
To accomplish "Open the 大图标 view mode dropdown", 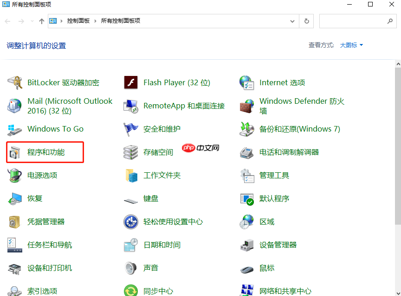I will pyautogui.click(x=351, y=45).
